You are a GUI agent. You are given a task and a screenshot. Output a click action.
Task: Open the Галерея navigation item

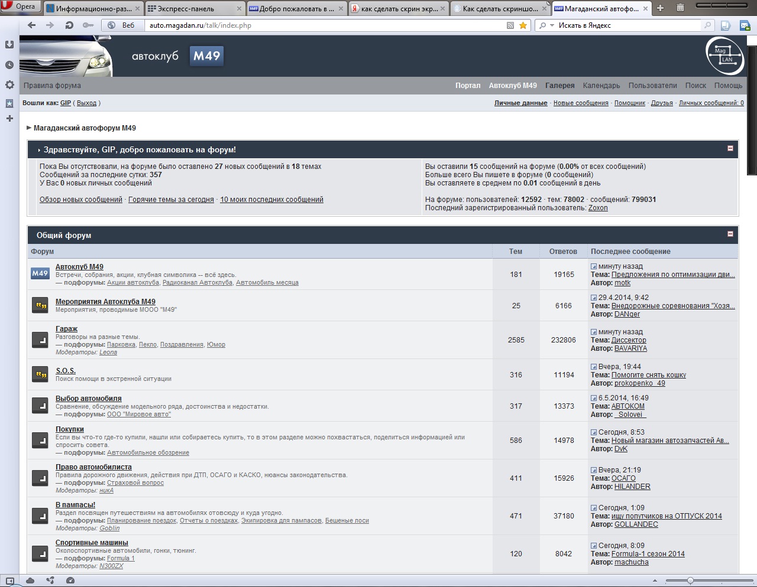[x=559, y=86]
